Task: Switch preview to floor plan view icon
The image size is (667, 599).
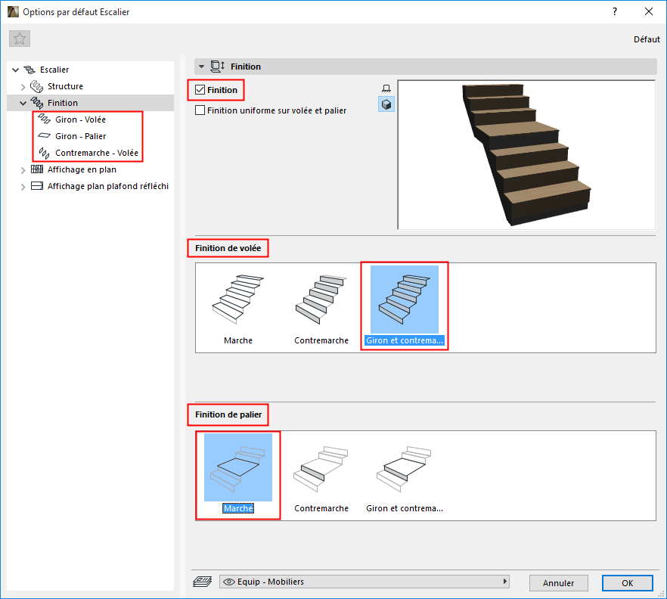Action: pyautogui.click(x=386, y=88)
